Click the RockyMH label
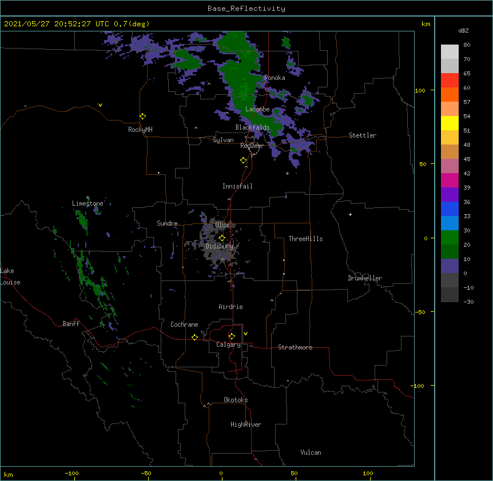 (140, 130)
